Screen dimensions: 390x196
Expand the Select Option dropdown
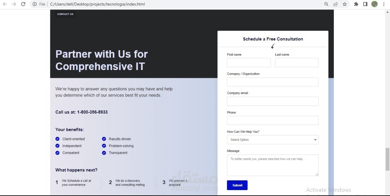[x=273, y=140]
